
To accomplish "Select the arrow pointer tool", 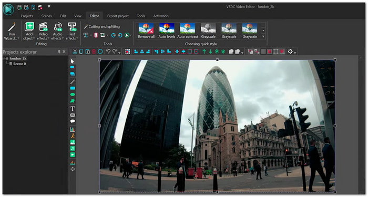I will coord(73,61).
